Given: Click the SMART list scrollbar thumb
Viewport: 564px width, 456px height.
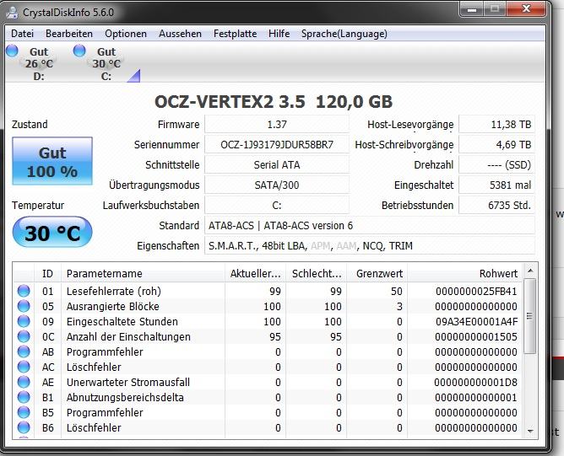Looking at the screenshot, I should [530, 316].
